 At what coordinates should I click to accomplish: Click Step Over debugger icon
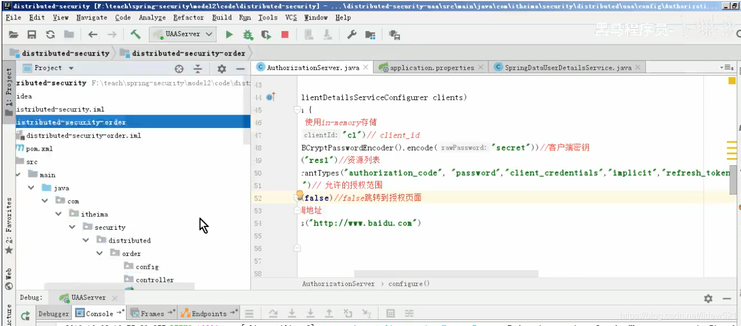pos(273,313)
